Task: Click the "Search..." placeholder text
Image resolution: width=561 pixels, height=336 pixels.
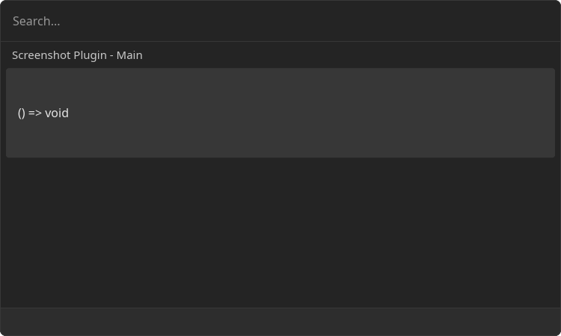Action: click(x=37, y=22)
